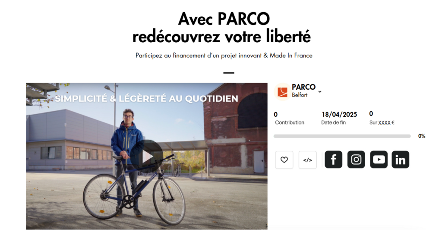The height and width of the screenshot is (237, 442).
Task: Expand the PARCO Belfort chevron
Action: (x=320, y=92)
